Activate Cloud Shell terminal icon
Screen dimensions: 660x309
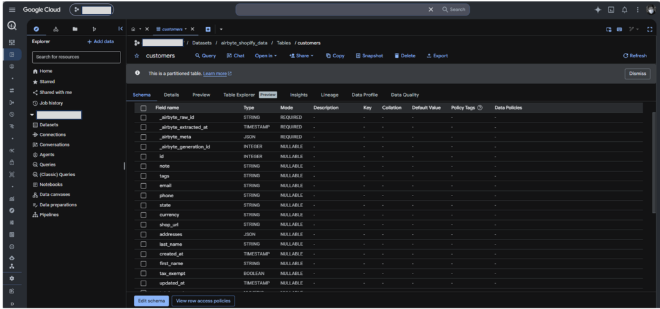click(611, 10)
